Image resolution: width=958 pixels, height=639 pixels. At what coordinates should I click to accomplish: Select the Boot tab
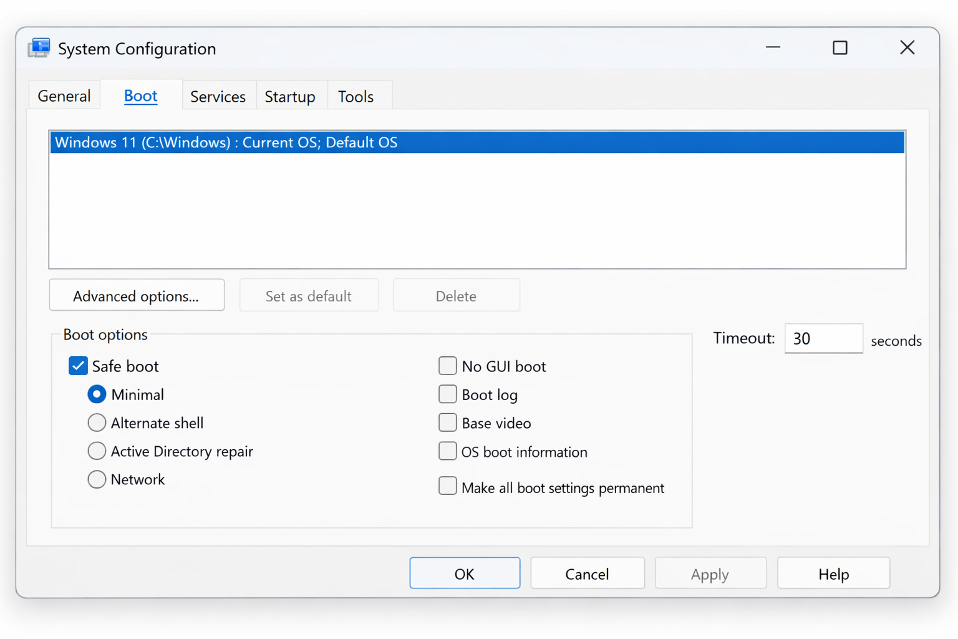click(x=141, y=95)
